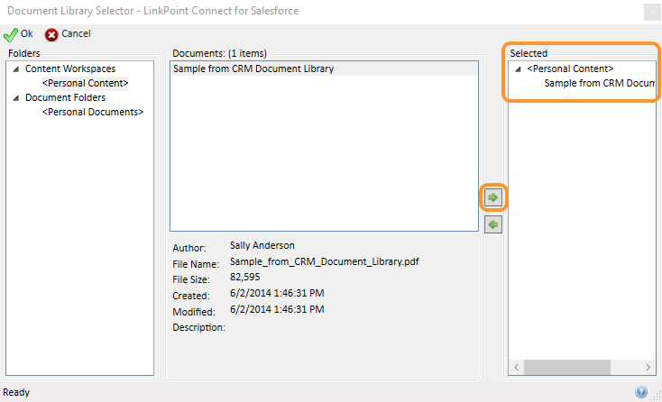662x402 pixels.
Task: Select Sample from CRM Document Library in Documents list
Action: tap(324, 69)
